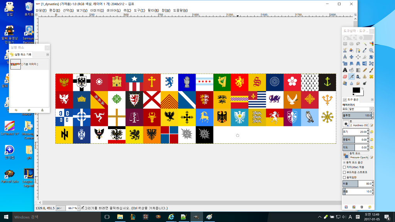This screenshot has width=395, height=222.
Task: Select the Rectangle Select tool
Action: (x=345, y=44)
